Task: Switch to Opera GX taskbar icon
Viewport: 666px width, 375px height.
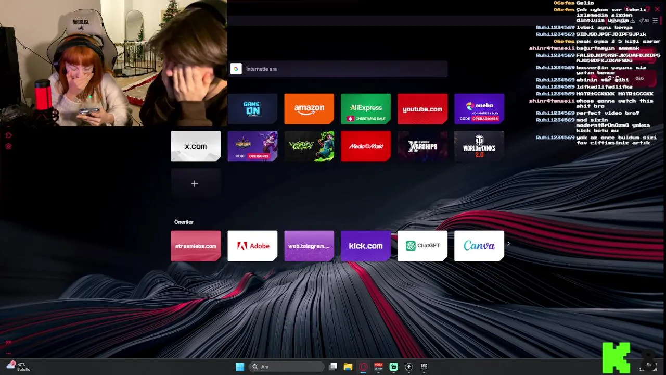Action: (363, 367)
